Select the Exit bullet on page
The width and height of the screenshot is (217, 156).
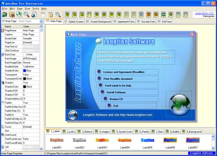pos(109,106)
